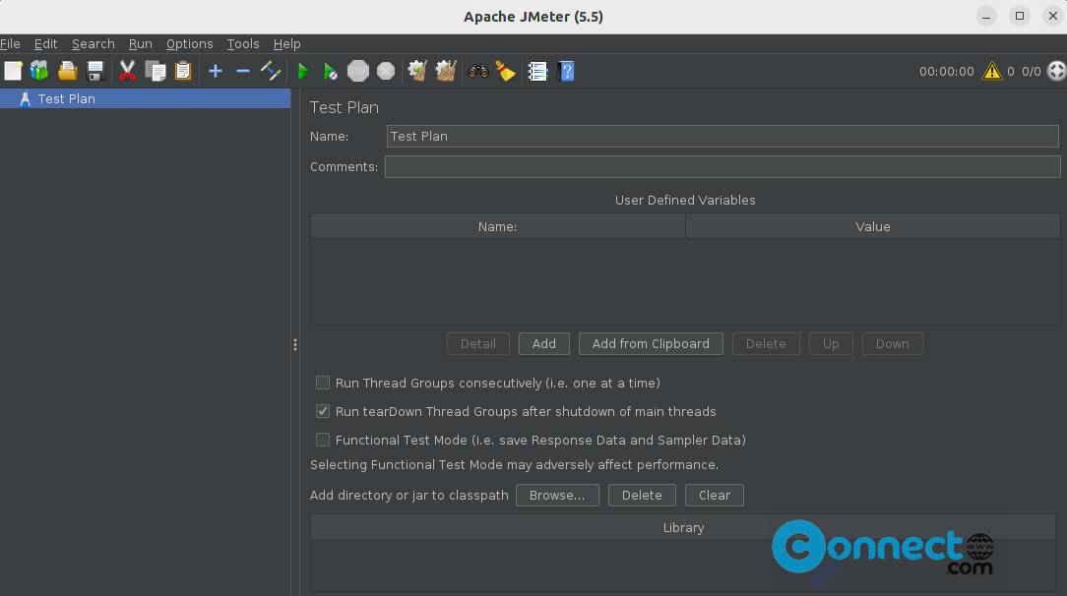Click the Library column header
The width and height of the screenshot is (1067, 596).
[683, 527]
